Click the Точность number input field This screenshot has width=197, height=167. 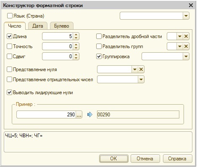[x=58, y=46]
